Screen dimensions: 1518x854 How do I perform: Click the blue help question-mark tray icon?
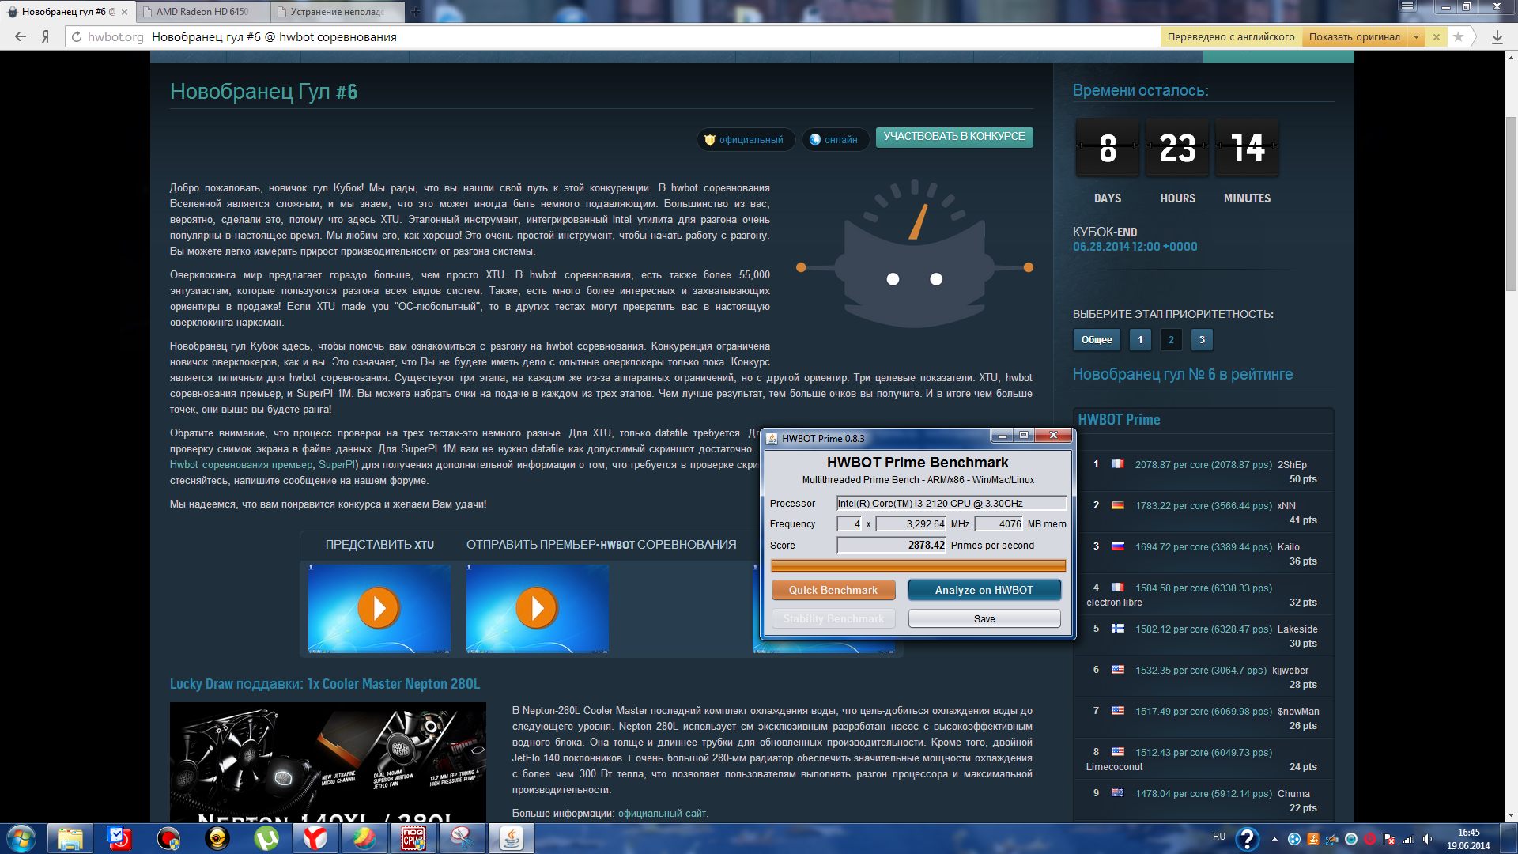pyautogui.click(x=1247, y=839)
